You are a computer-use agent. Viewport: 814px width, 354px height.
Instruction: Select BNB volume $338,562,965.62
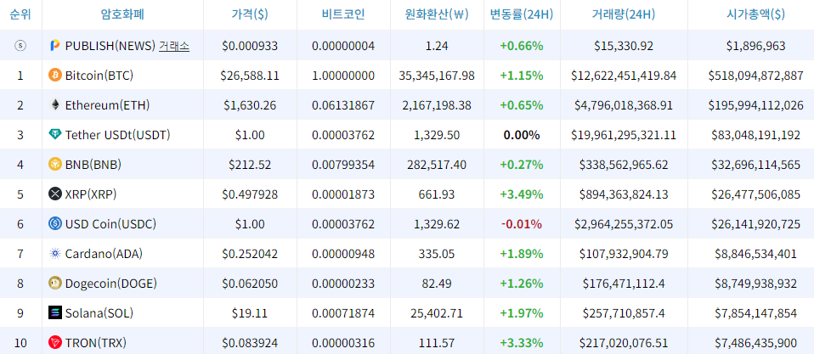[x=624, y=165]
